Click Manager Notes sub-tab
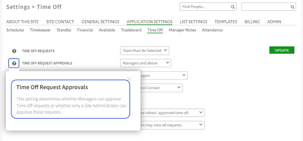This screenshot has height=141, width=303. click(x=183, y=30)
